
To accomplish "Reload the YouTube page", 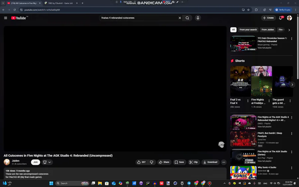I will coord(15,10).
